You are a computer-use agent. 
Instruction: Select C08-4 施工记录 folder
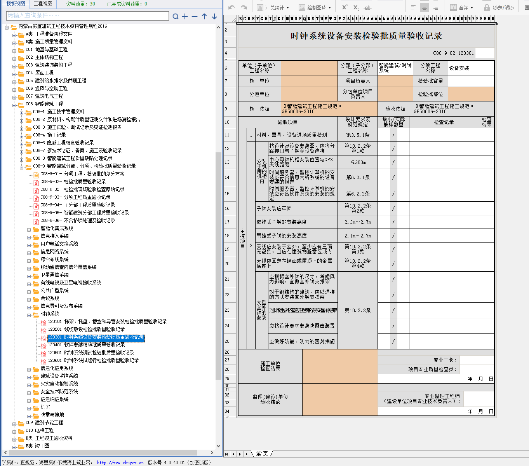[x=49, y=135]
